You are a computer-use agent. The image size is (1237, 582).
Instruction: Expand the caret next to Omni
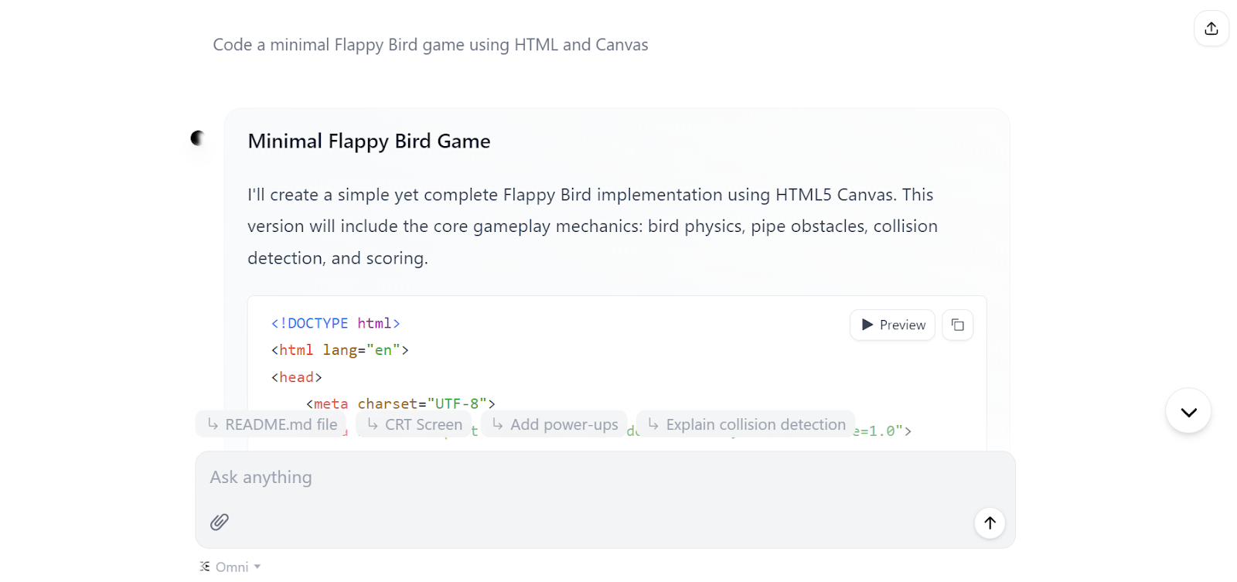click(x=257, y=567)
